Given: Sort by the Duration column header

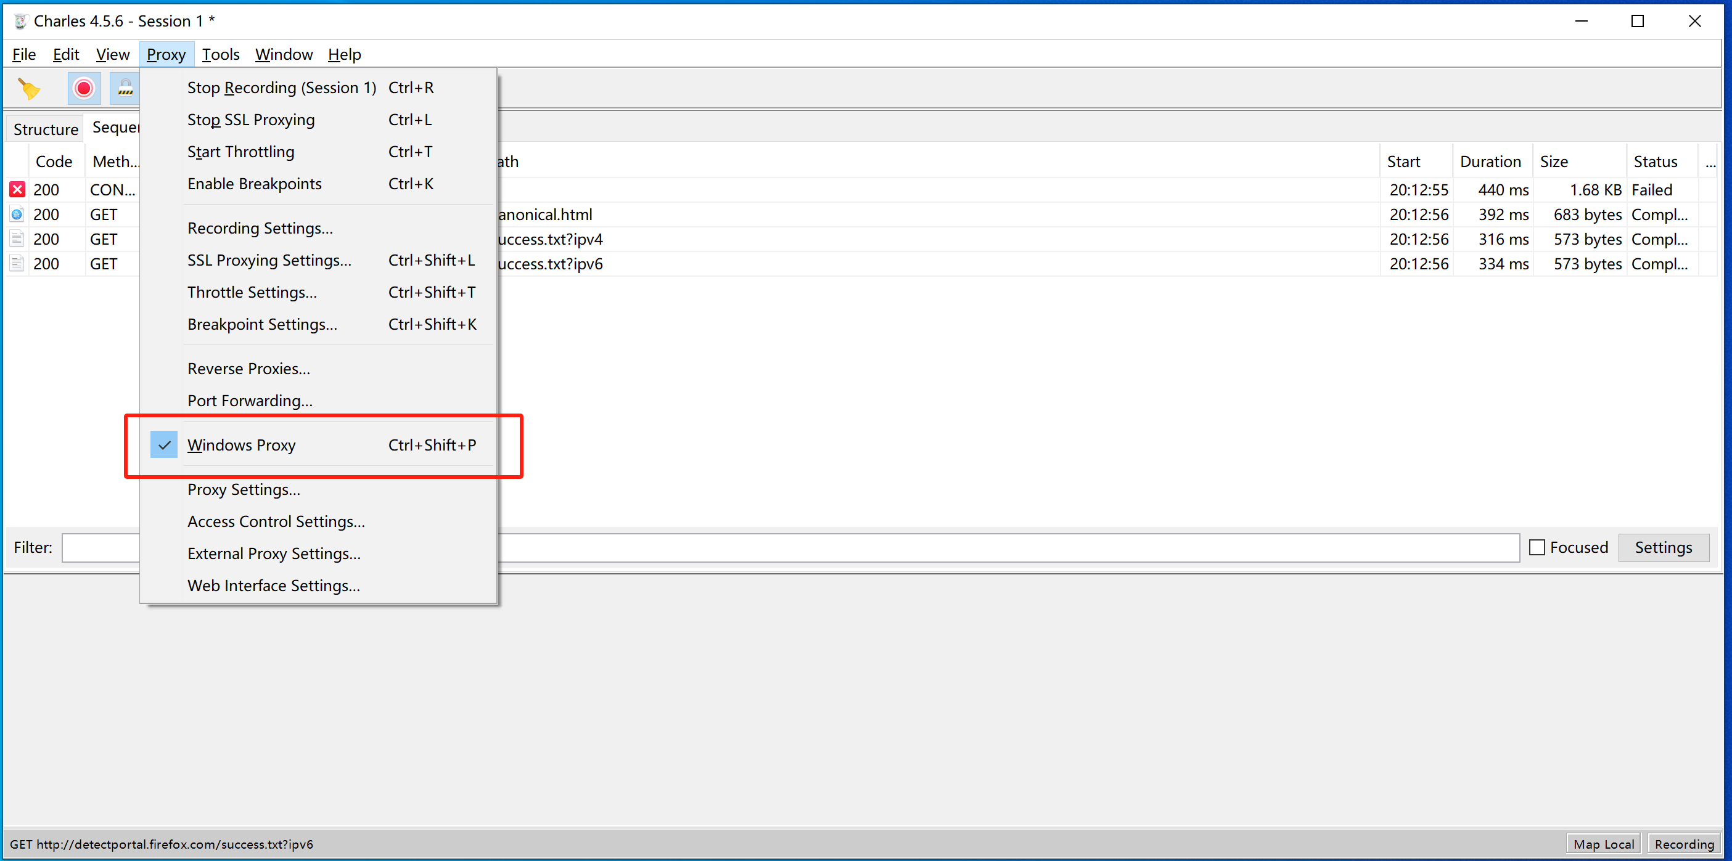Looking at the screenshot, I should (x=1492, y=162).
